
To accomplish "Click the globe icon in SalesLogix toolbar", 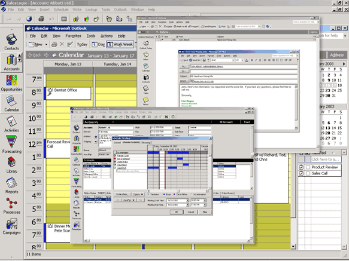I will point(29,19).
